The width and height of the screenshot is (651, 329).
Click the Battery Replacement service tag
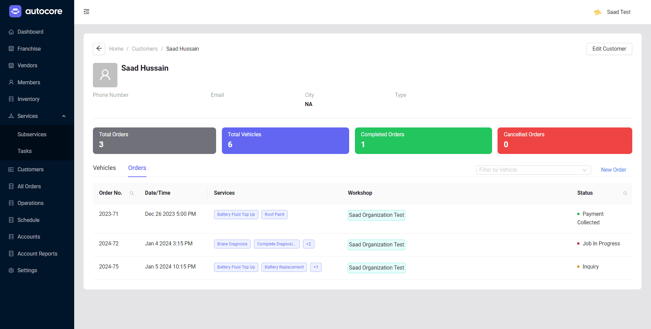pos(284,267)
